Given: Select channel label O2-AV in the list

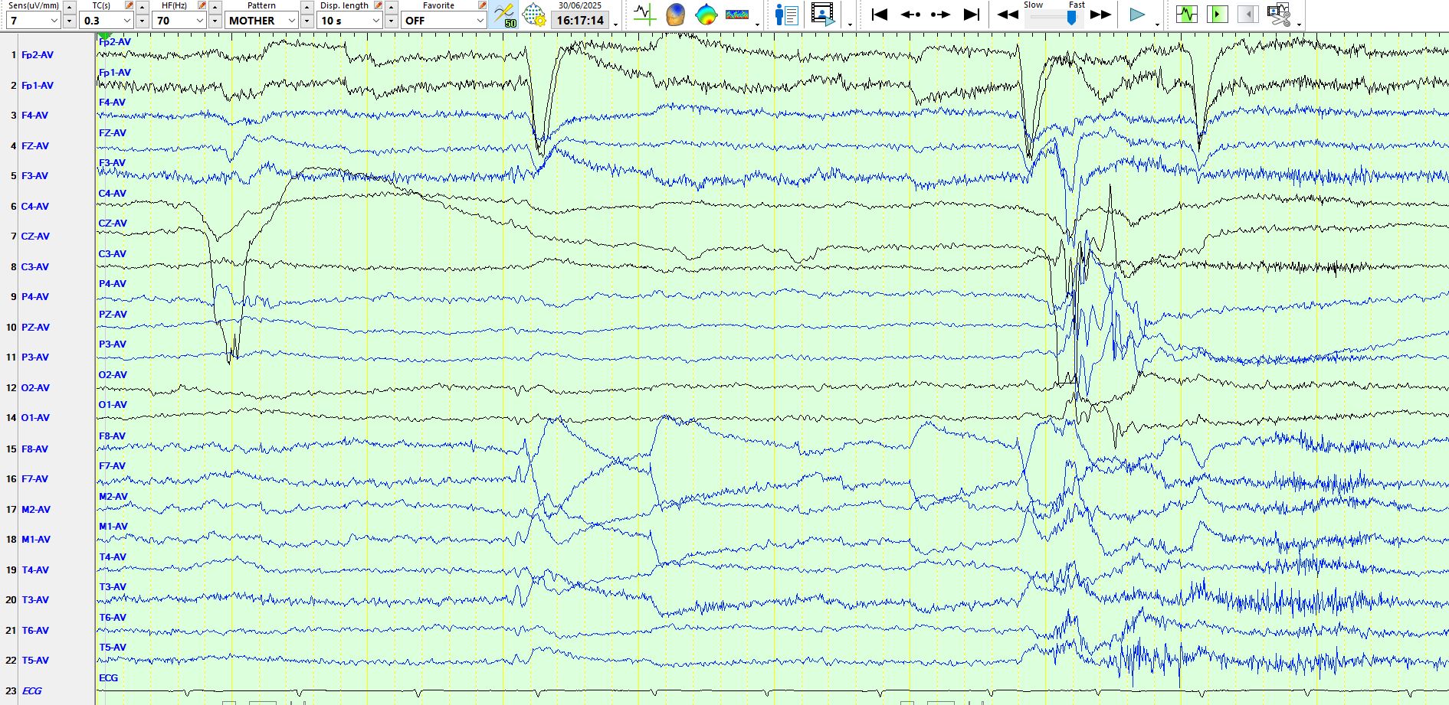Looking at the screenshot, I should tap(35, 388).
